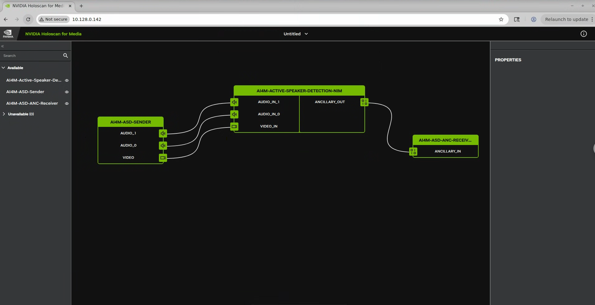Image resolution: width=595 pixels, height=305 pixels.
Task: Click the VIDEO_IN camera port icon
Action: 234,127
